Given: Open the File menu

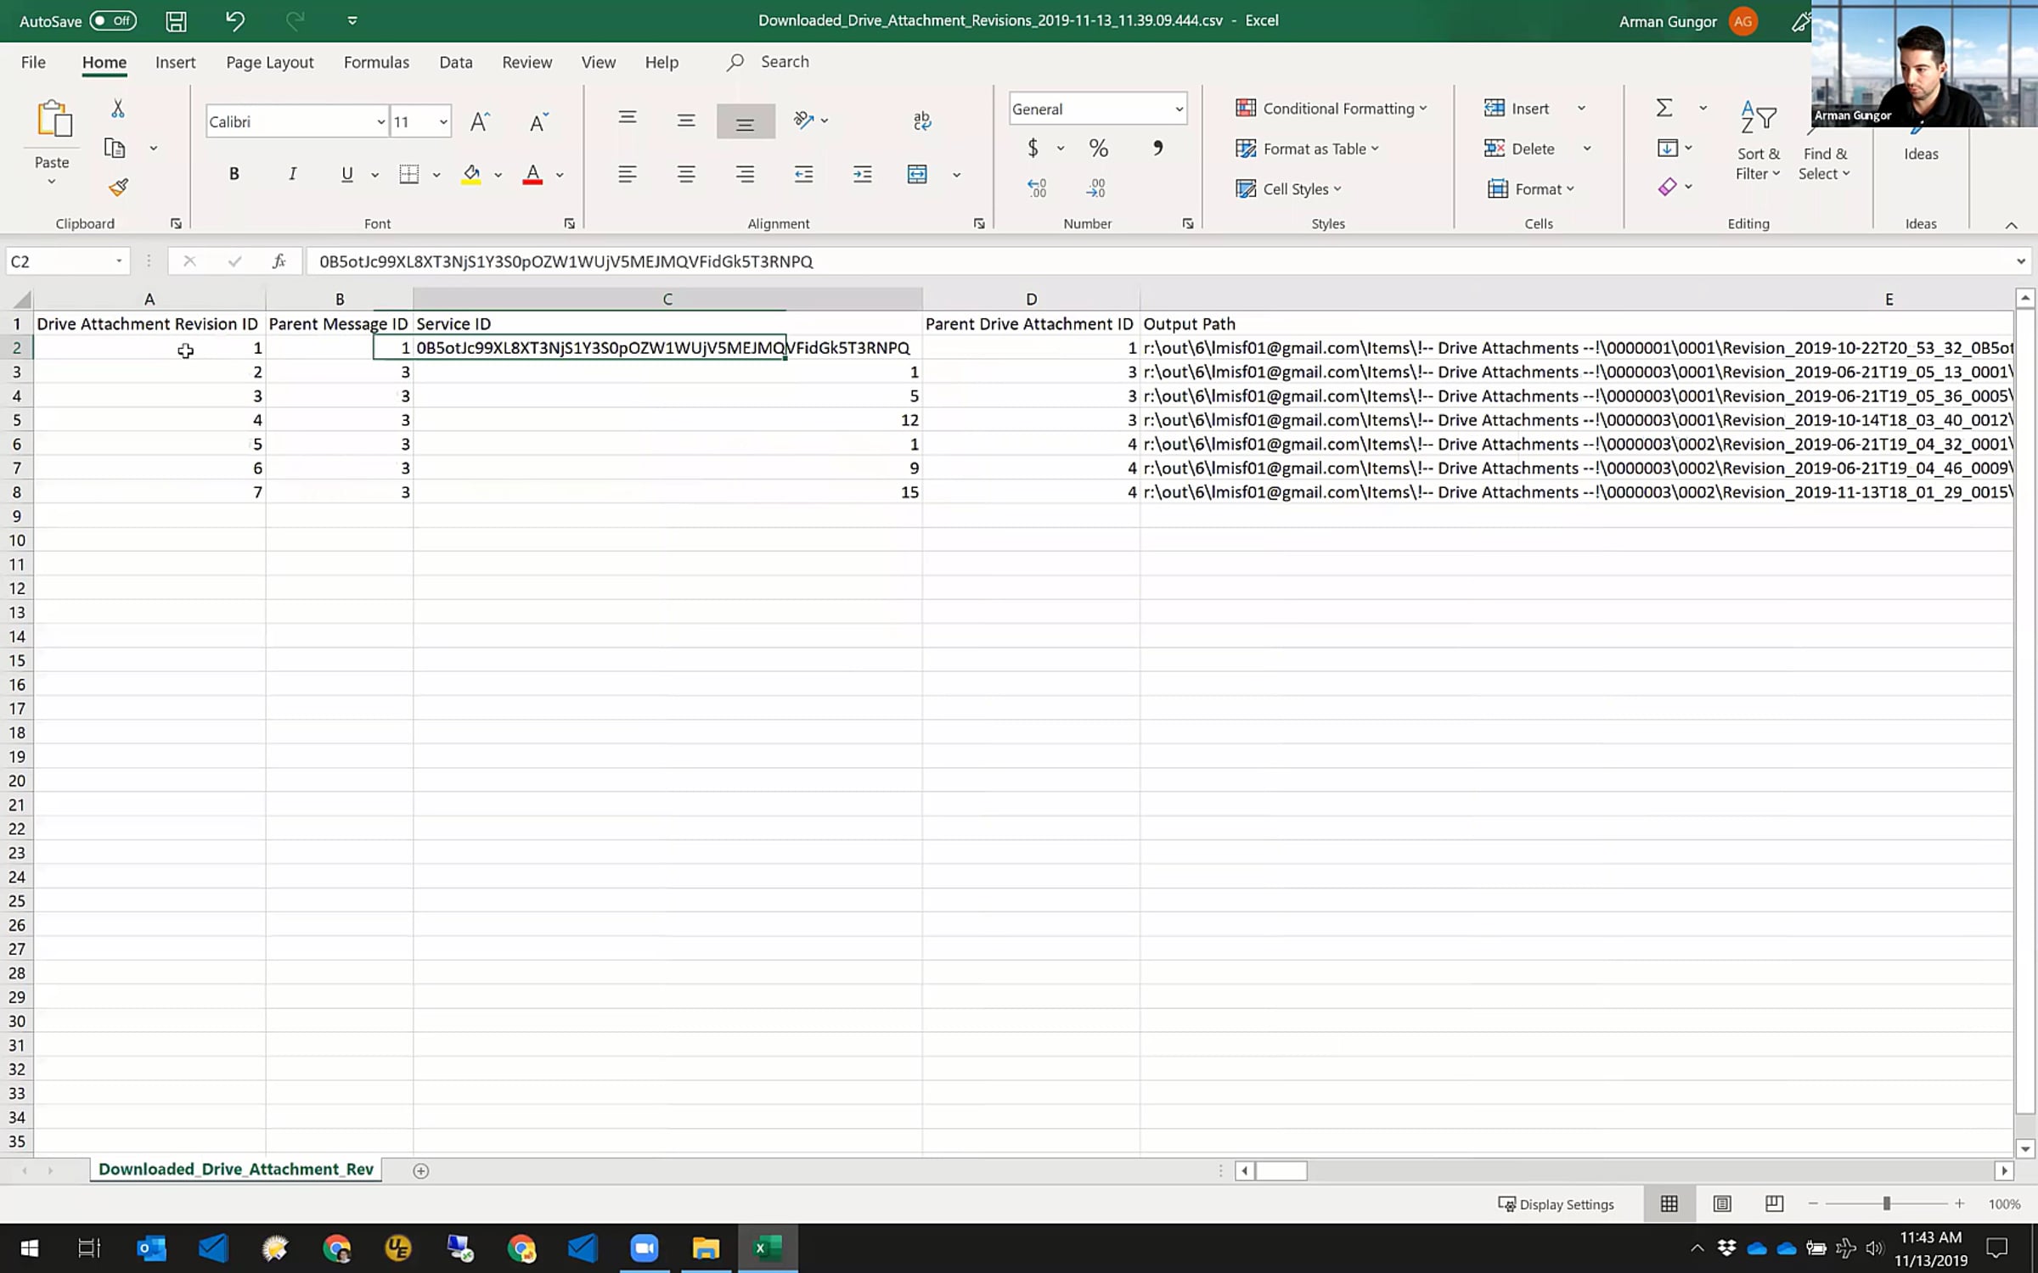Looking at the screenshot, I should (x=33, y=62).
